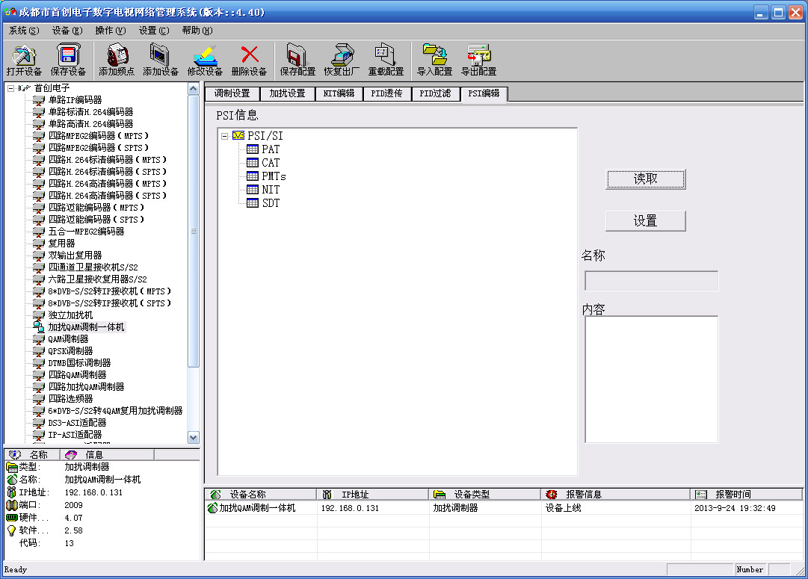The width and height of the screenshot is (808, 579).
Task: Click the 导出配置 toolbar icon
Action: [478, 55]
